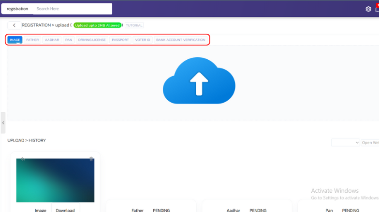Open the PAN tab
379x212 pixels.
tap(69, 40)
